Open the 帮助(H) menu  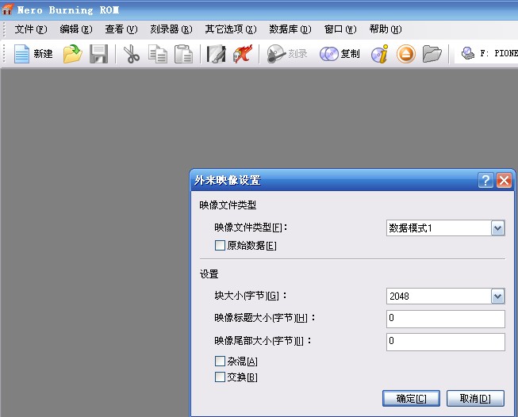[386, 29]
